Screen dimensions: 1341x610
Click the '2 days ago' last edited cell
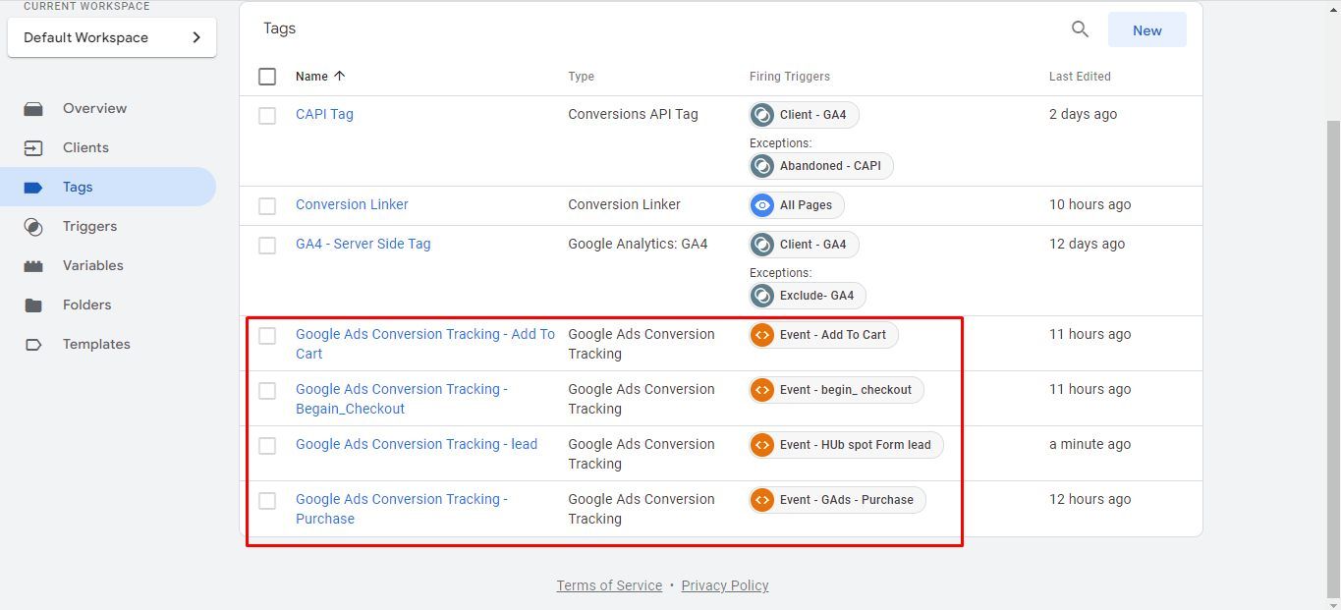click(1083, 114)
